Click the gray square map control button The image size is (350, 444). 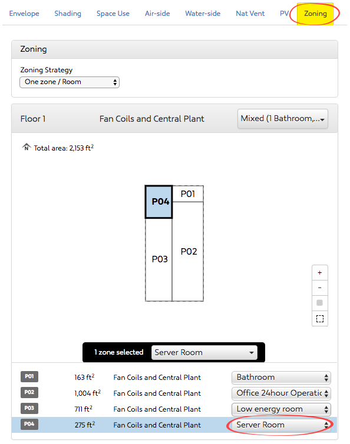(x=319, y=303)
